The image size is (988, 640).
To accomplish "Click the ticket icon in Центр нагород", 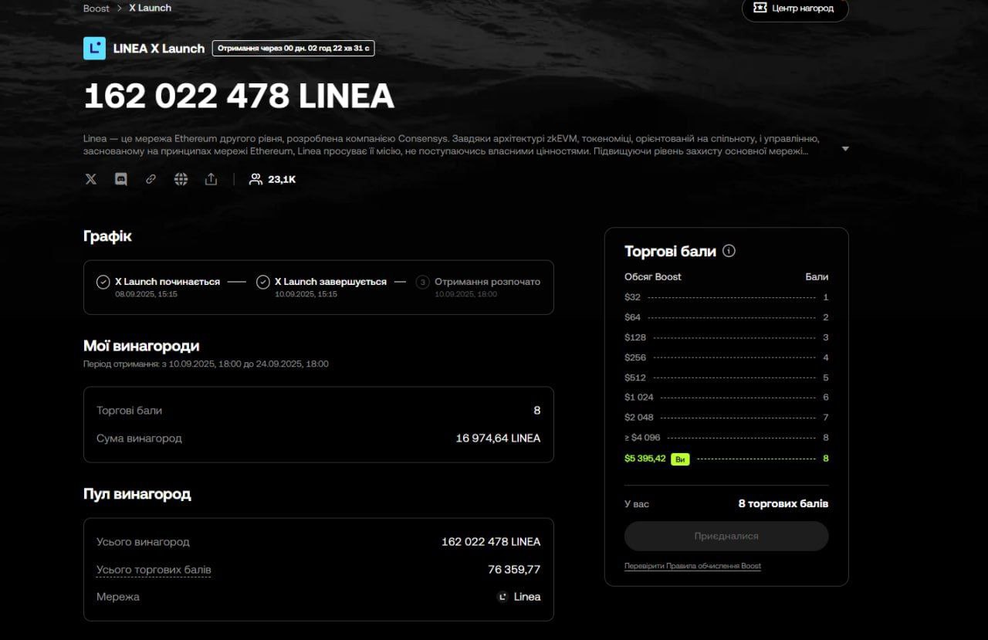I will click(760, 8).
